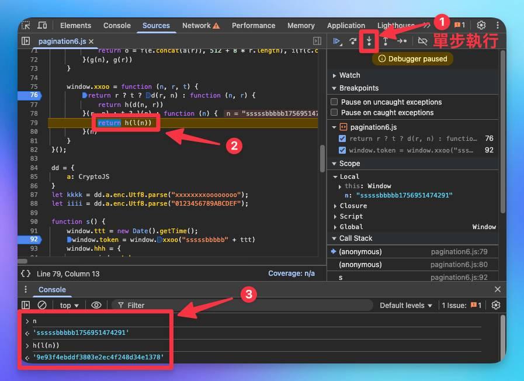Collapse the Local scope
524x381 pixels.
pyautogui.click(x=335, y=176)
